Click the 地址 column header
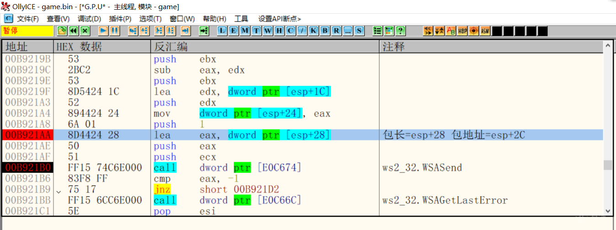The width and height of the screenshot is (616, 230). 28,47
